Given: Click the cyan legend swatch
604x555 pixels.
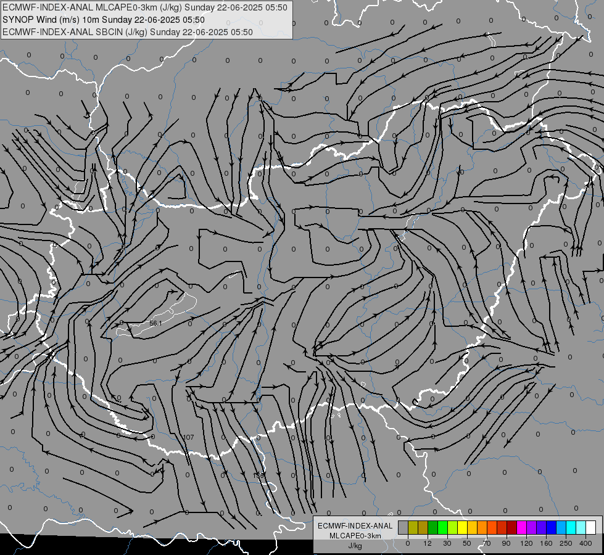Looking at the screenshot, I should point(571,527).
